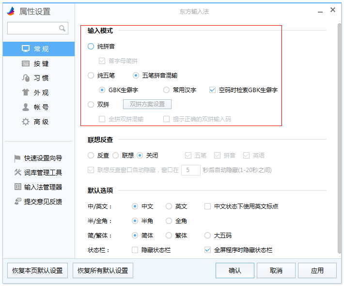344x286 pixels.
Task: Open the 常规 settings tab
Action: pos(39,49)
